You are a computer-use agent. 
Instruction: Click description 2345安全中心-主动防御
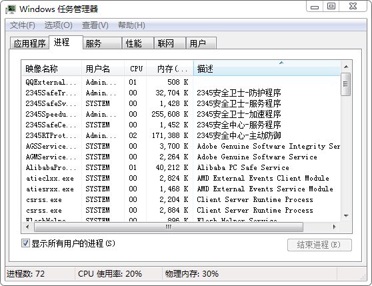239,135
